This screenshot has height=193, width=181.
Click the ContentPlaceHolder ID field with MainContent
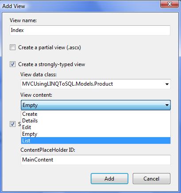click(x=96, y=160)
